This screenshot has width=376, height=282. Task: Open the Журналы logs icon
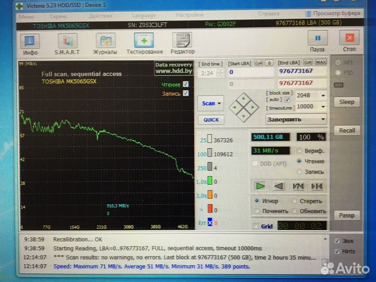click(105, 41)
